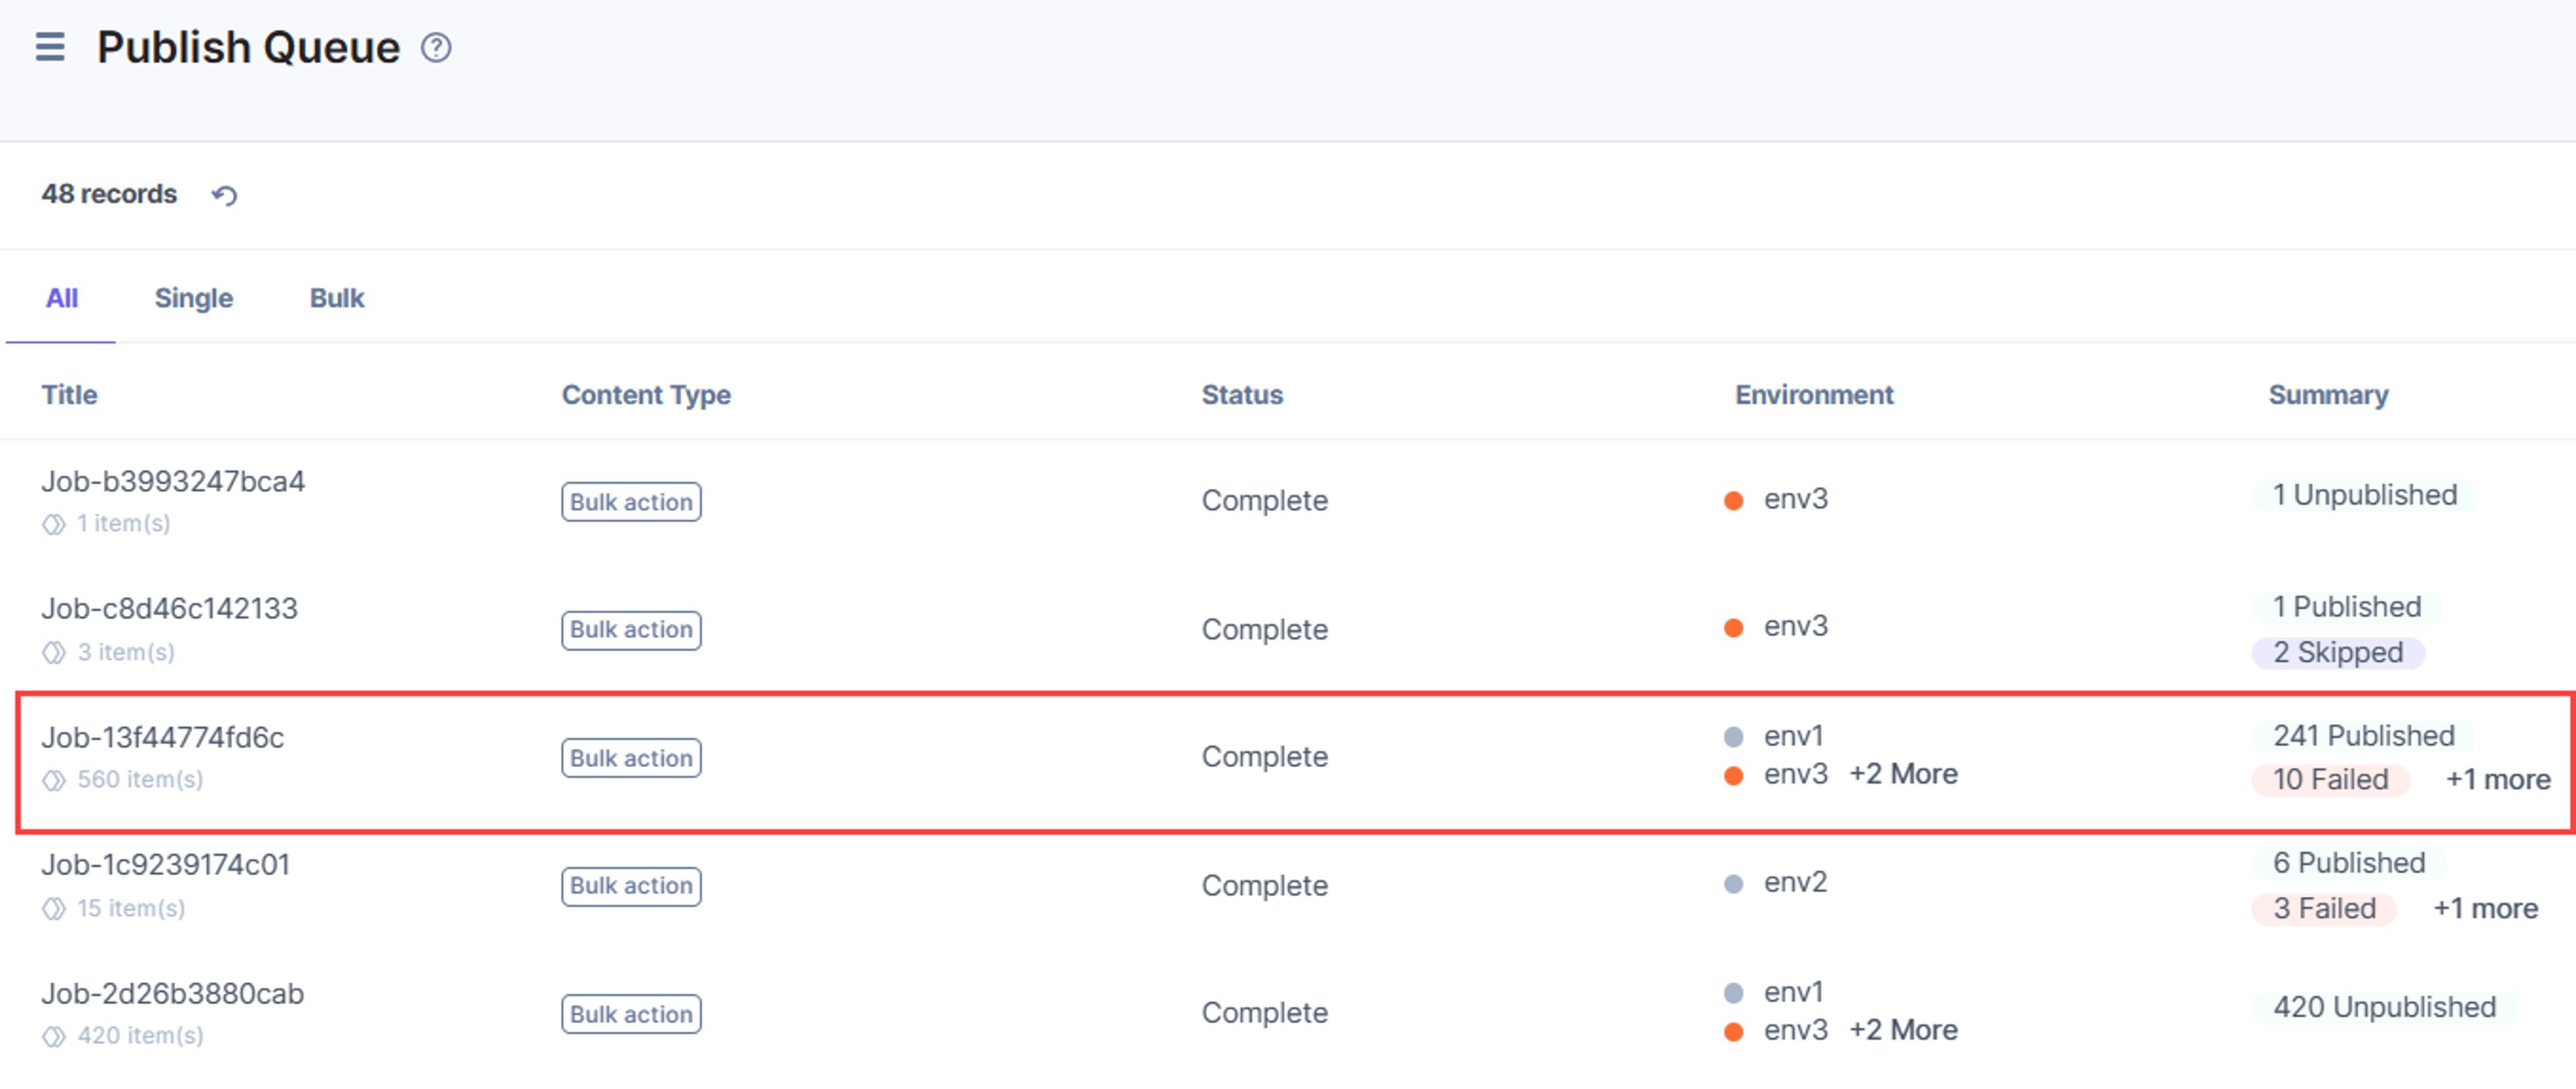Click Bulk action tag for Job-c8d46c142133
2576x1089 pixels.
pyautogui.click(x=631, y=630)
